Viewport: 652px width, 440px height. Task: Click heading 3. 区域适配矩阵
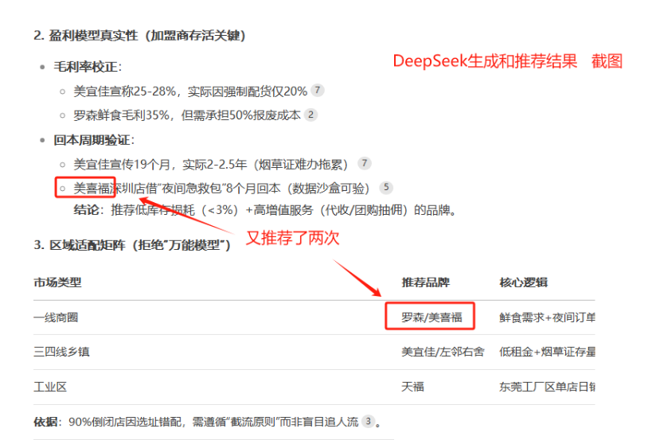click(132, 244)
